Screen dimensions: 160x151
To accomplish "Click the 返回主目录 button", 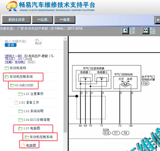I will click(16, 20).
